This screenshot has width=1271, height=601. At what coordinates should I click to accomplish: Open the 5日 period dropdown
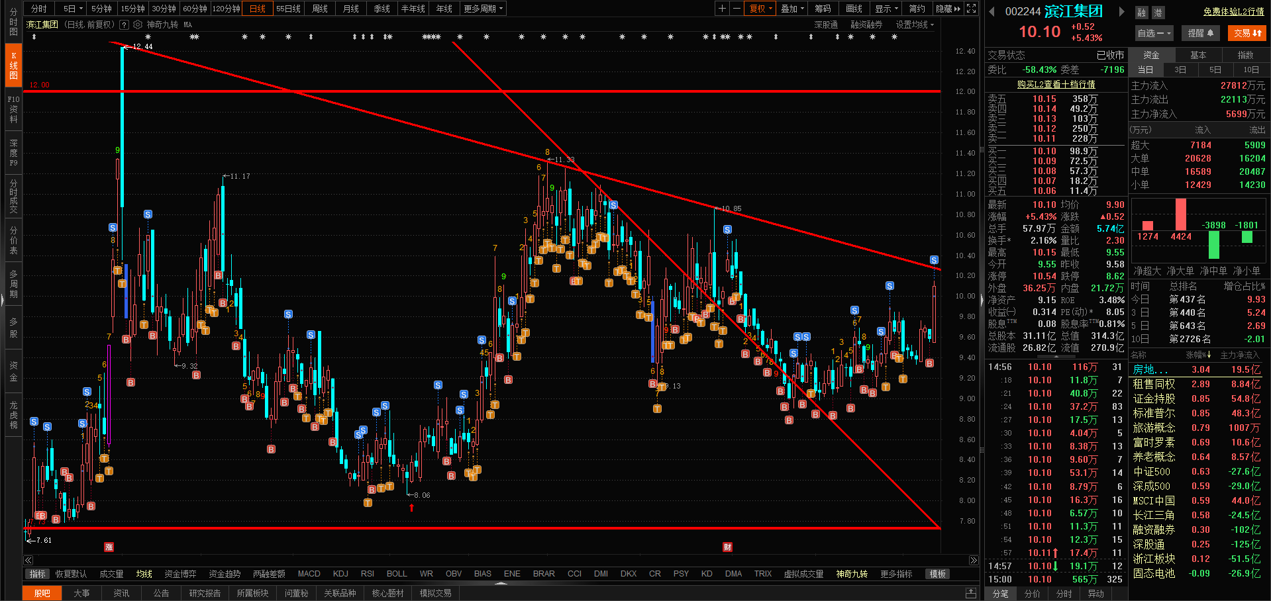[x=72, y=9]
